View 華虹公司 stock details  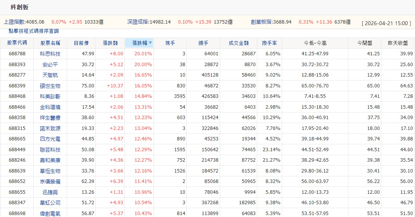(x=50, y=203)
